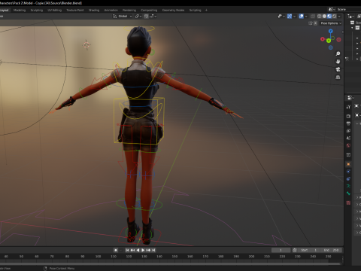Jump to timeline start frame
Image resolution: width=361 pixels, height=271 pixels.
tap(127, 250)
